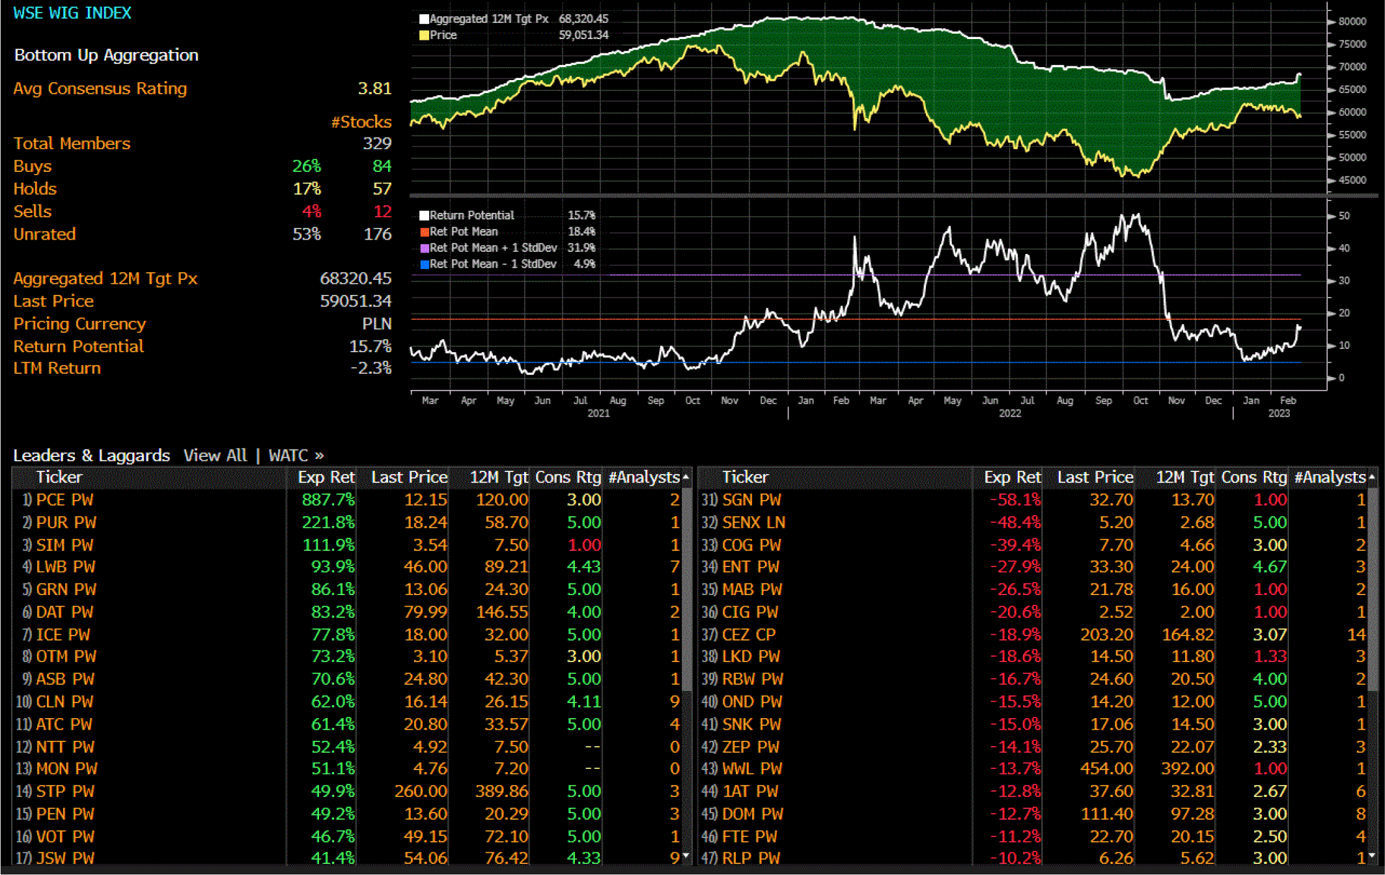Select row 7) ICE PW
Screen dimensions: 1385x875
click(x=347, y=635)
